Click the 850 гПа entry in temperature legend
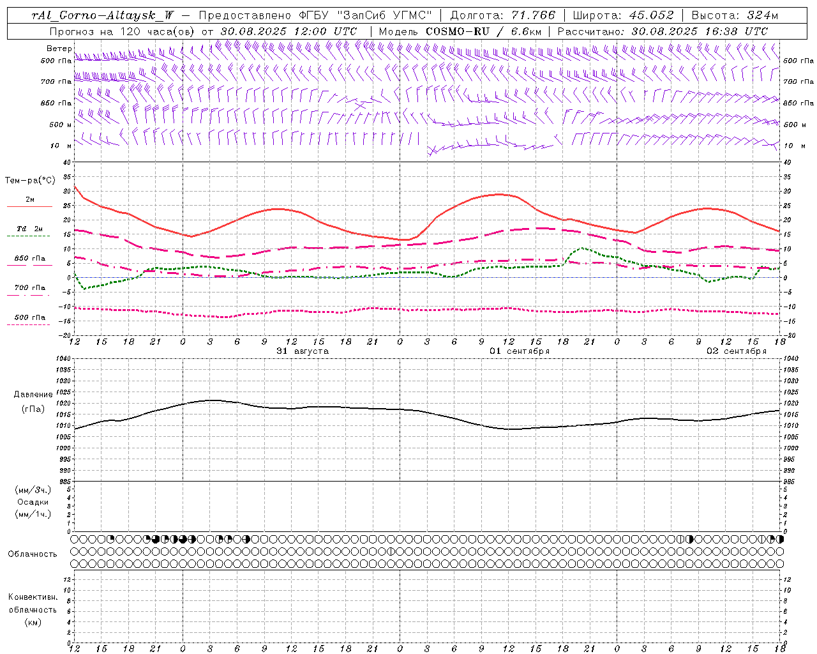The image size is (817, 654). tap(30, 259)
